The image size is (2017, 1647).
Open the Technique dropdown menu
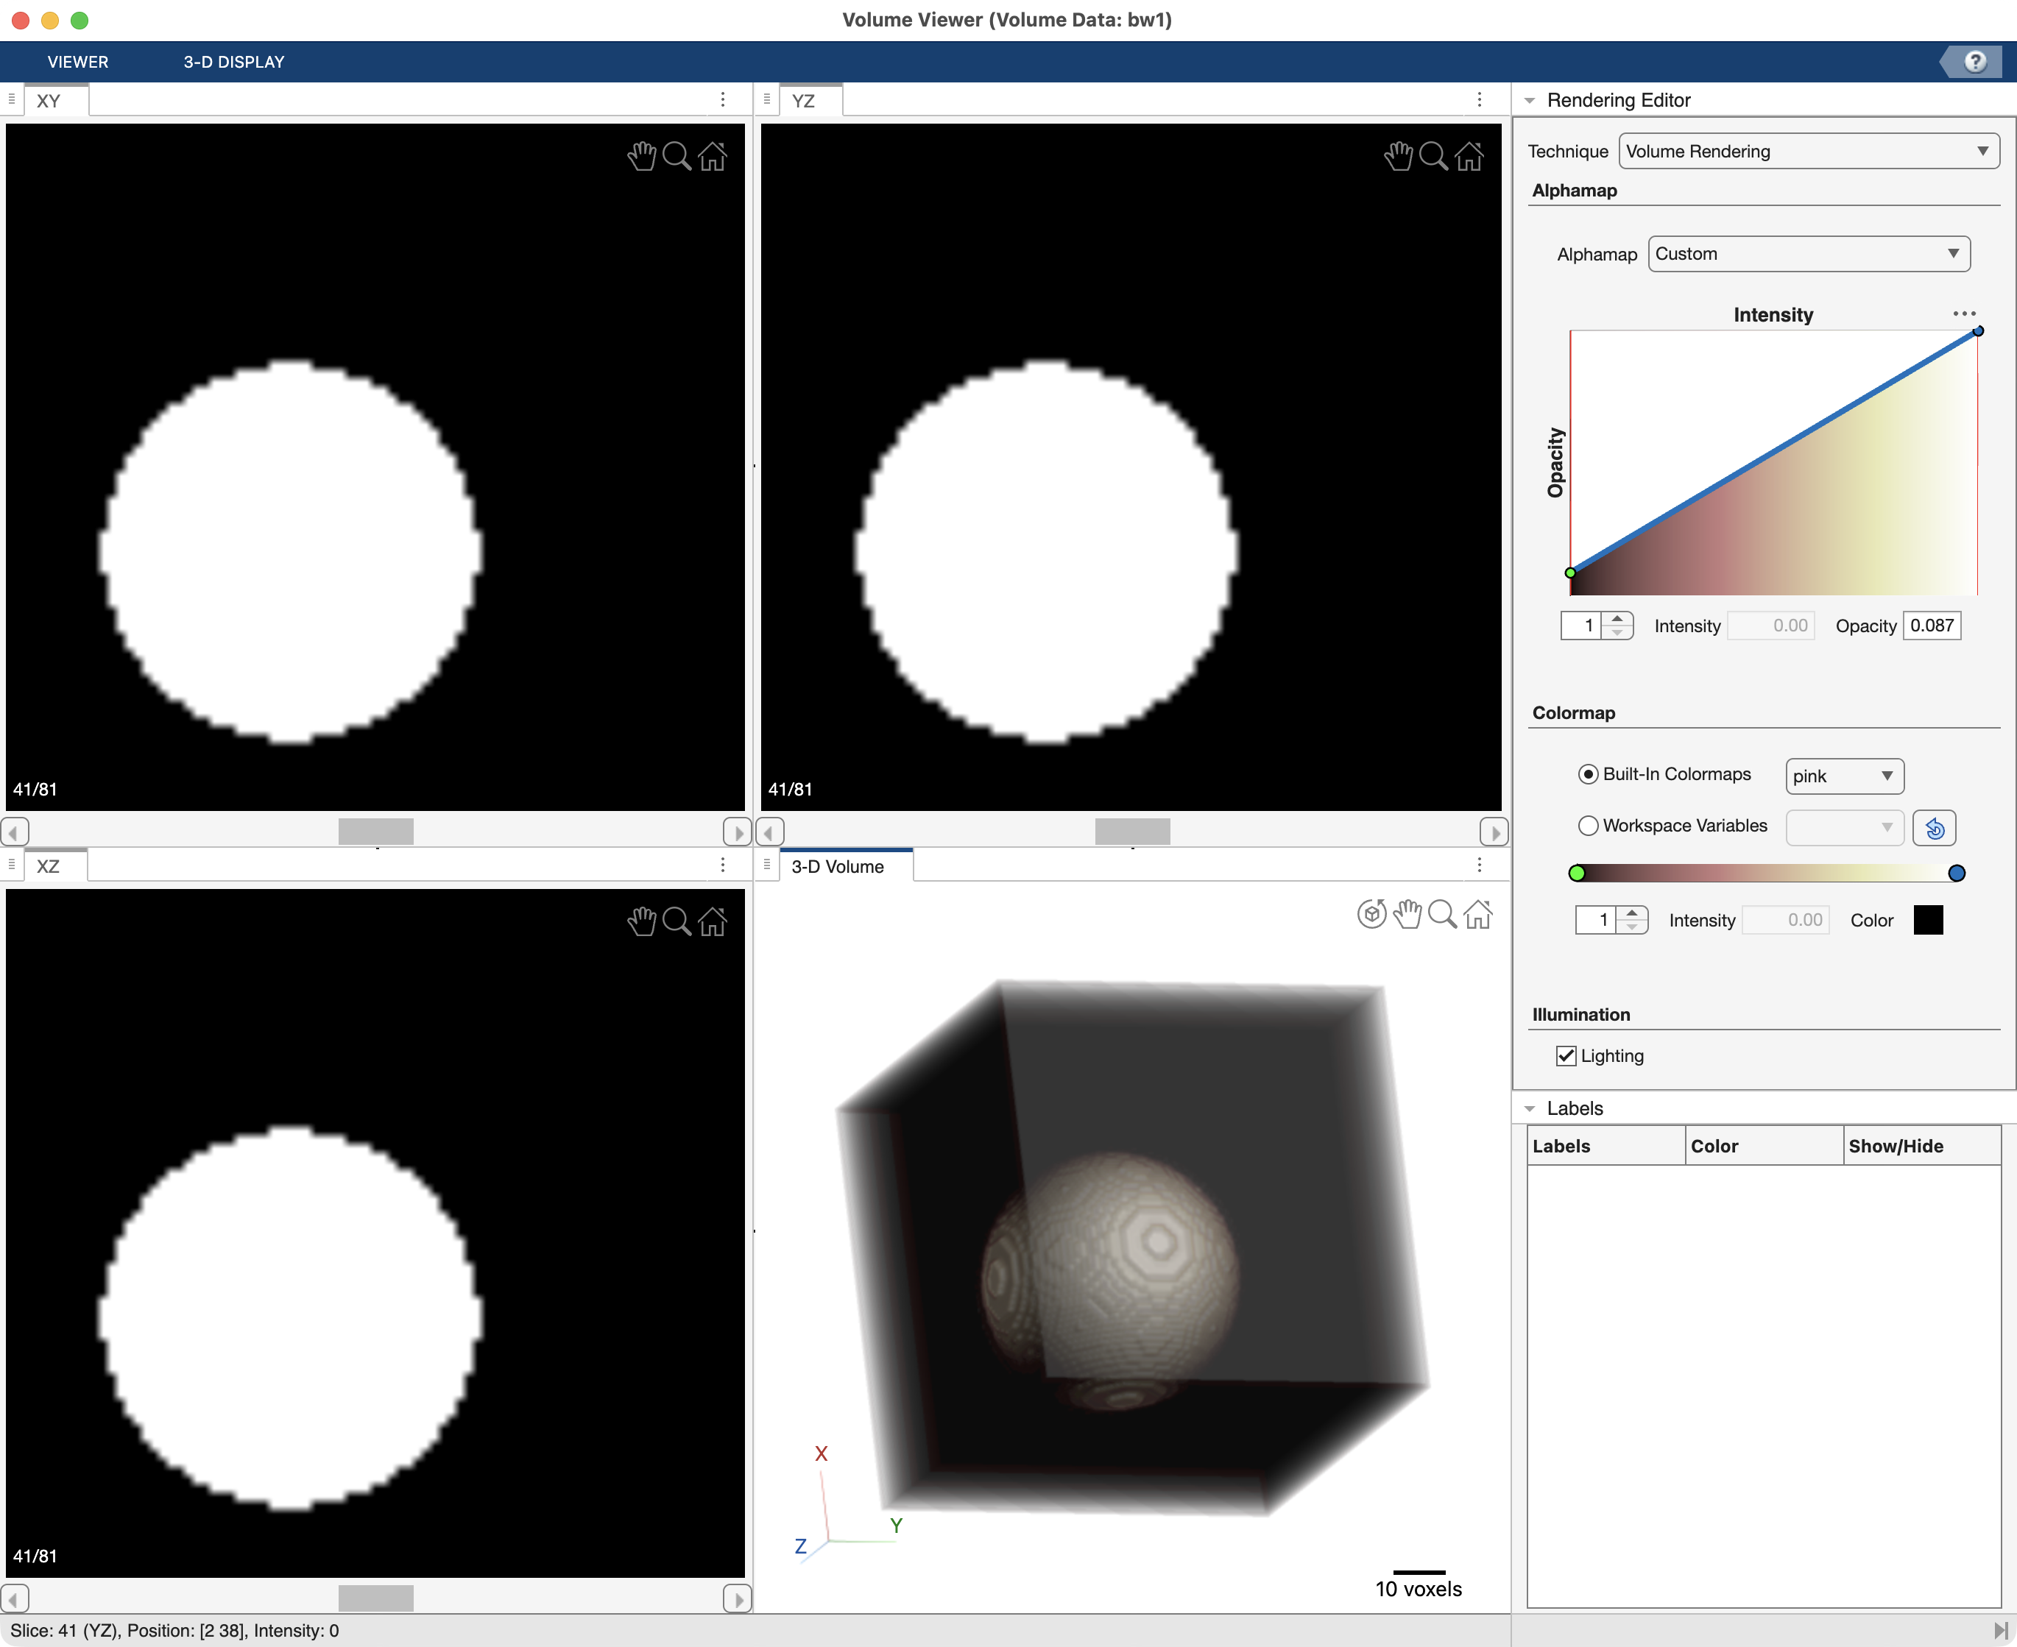tap(1808, 151)
